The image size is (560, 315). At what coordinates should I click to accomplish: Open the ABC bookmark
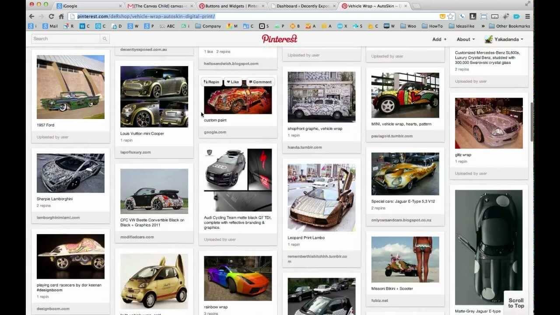167,26
